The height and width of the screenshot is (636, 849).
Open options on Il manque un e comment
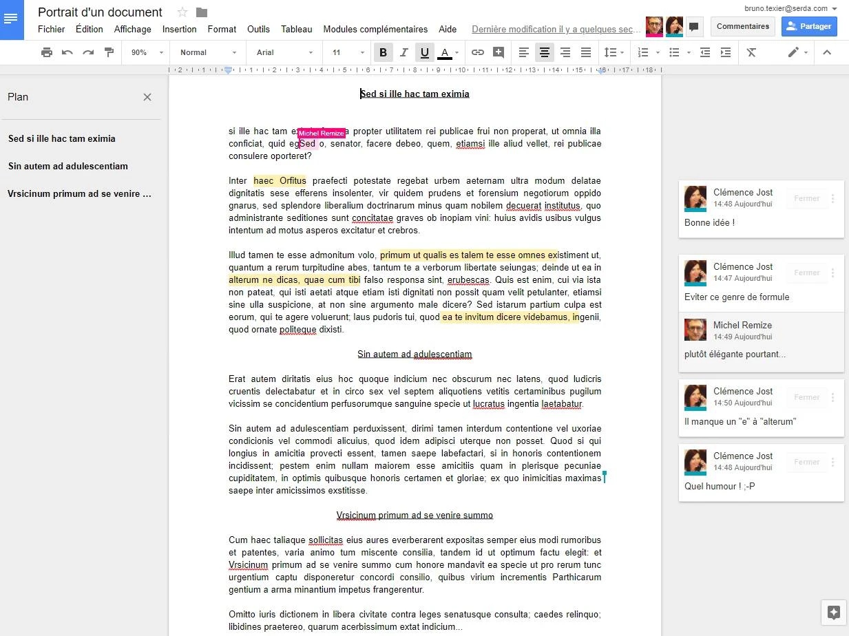pos(832,397)
